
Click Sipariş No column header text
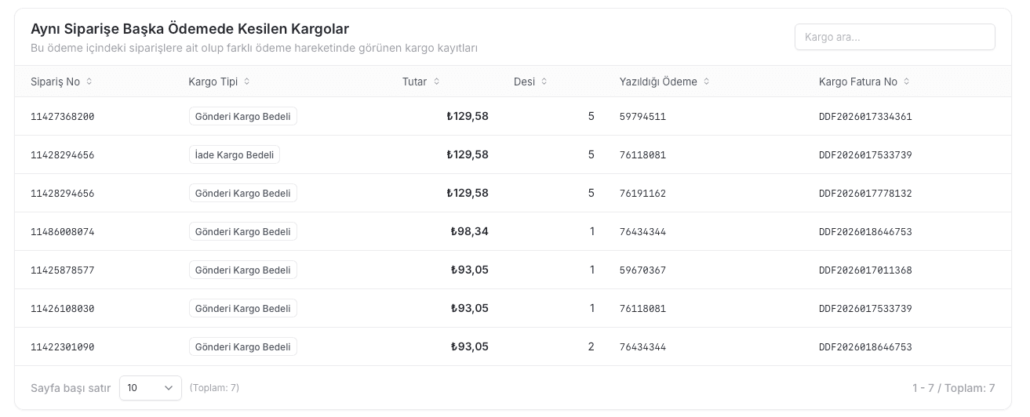(x=55, y=82)
